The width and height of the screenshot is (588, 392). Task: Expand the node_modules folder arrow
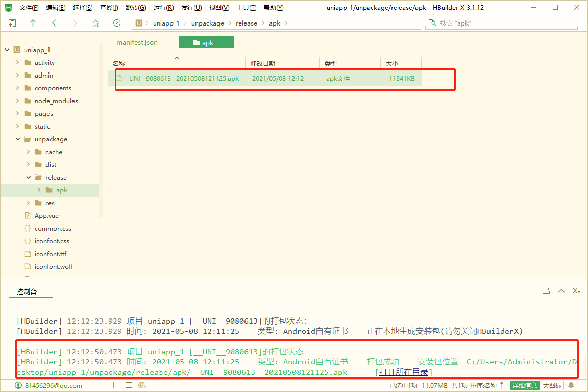tap(18, 101)
